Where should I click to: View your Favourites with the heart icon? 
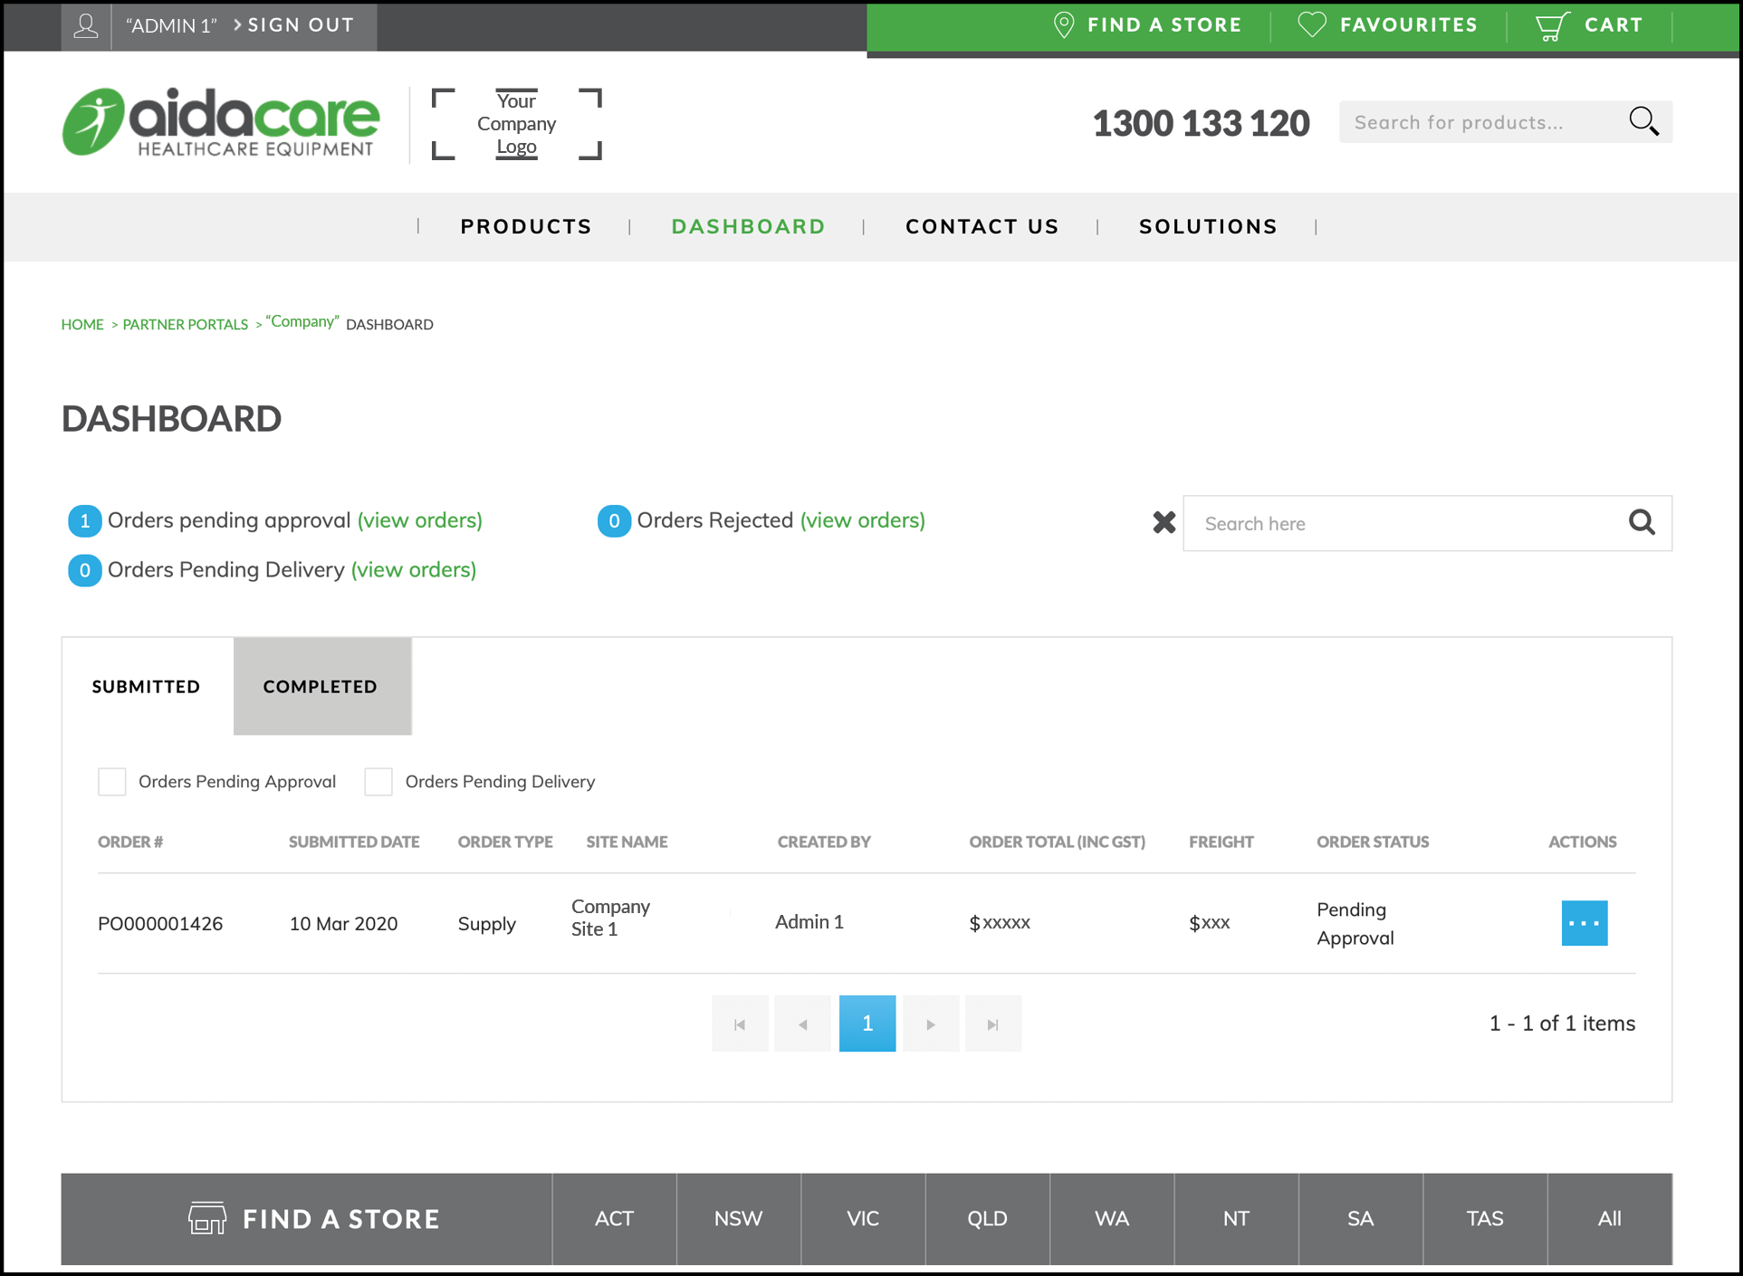pyautogui.click(x=1312, y=24)
